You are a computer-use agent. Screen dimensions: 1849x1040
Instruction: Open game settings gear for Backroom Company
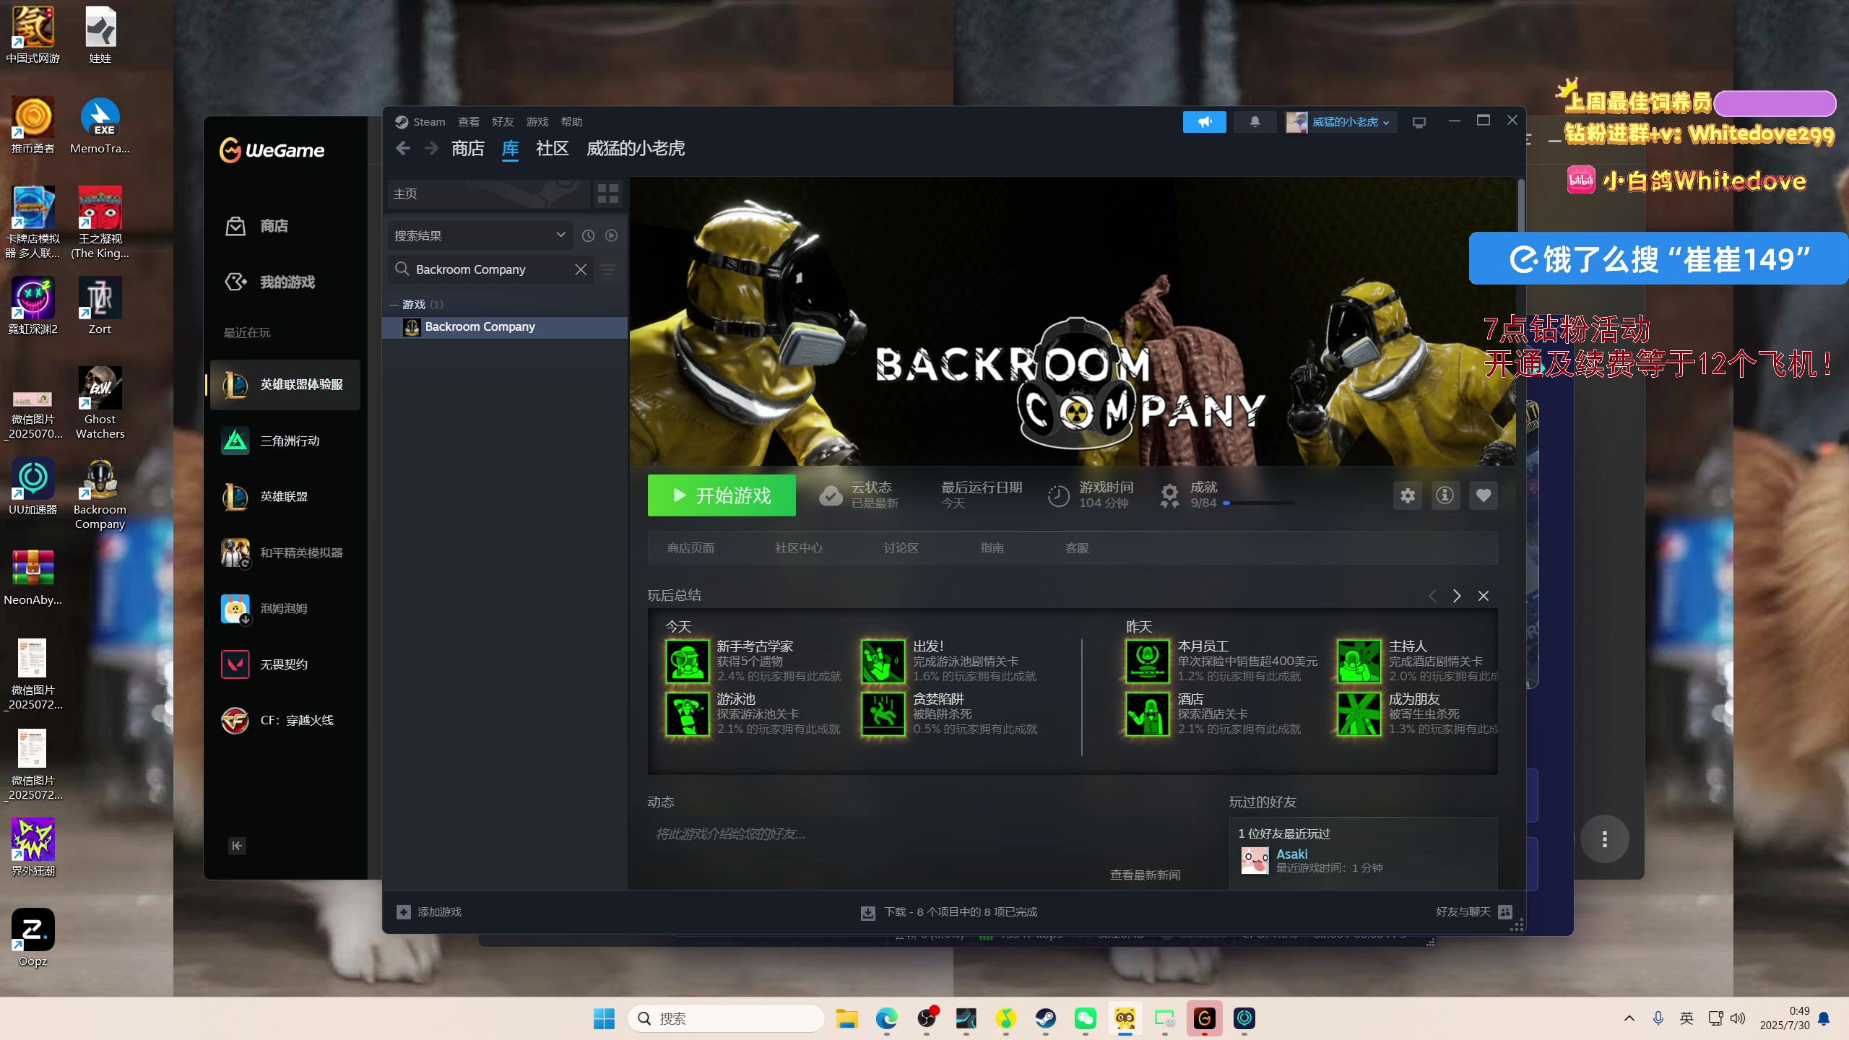tap(1408, 495)
